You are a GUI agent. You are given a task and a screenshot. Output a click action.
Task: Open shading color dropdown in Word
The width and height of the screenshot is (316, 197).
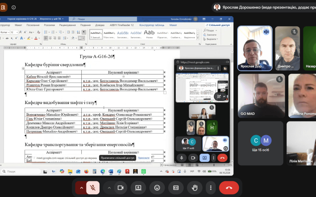pyautogui.click(x=75, y=38)
